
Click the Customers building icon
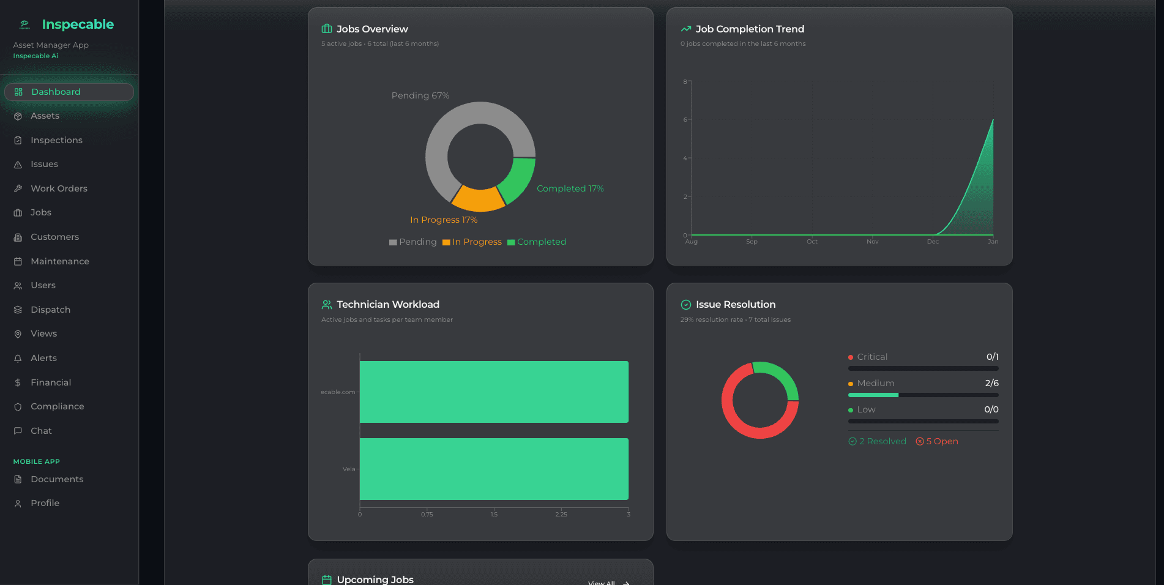[x=18, y=237]
